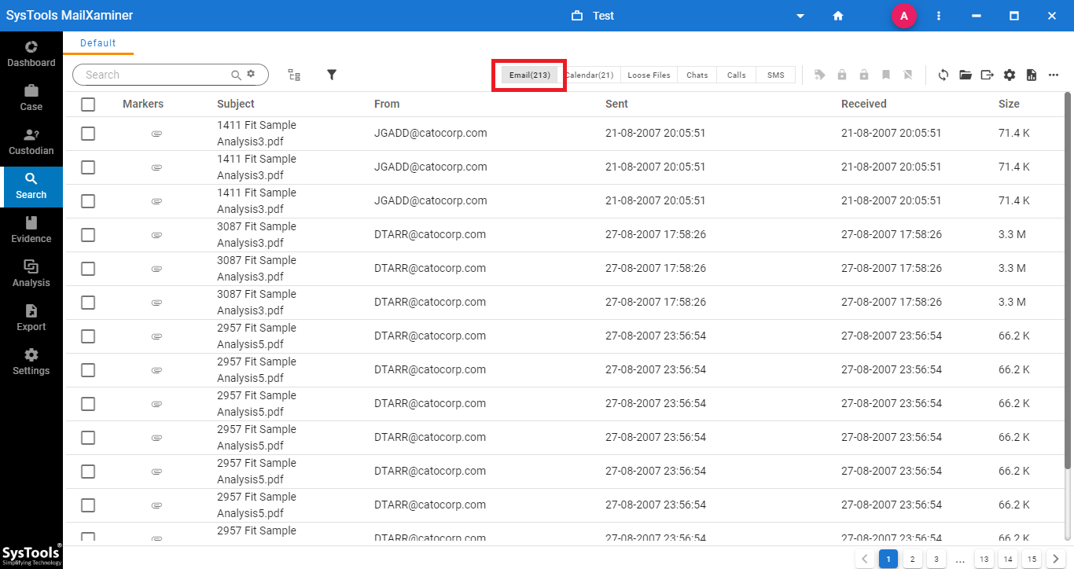Click the vertical scrollbar of the results list
This screenshot has width=1074, height=569.
pos(1068,281)
